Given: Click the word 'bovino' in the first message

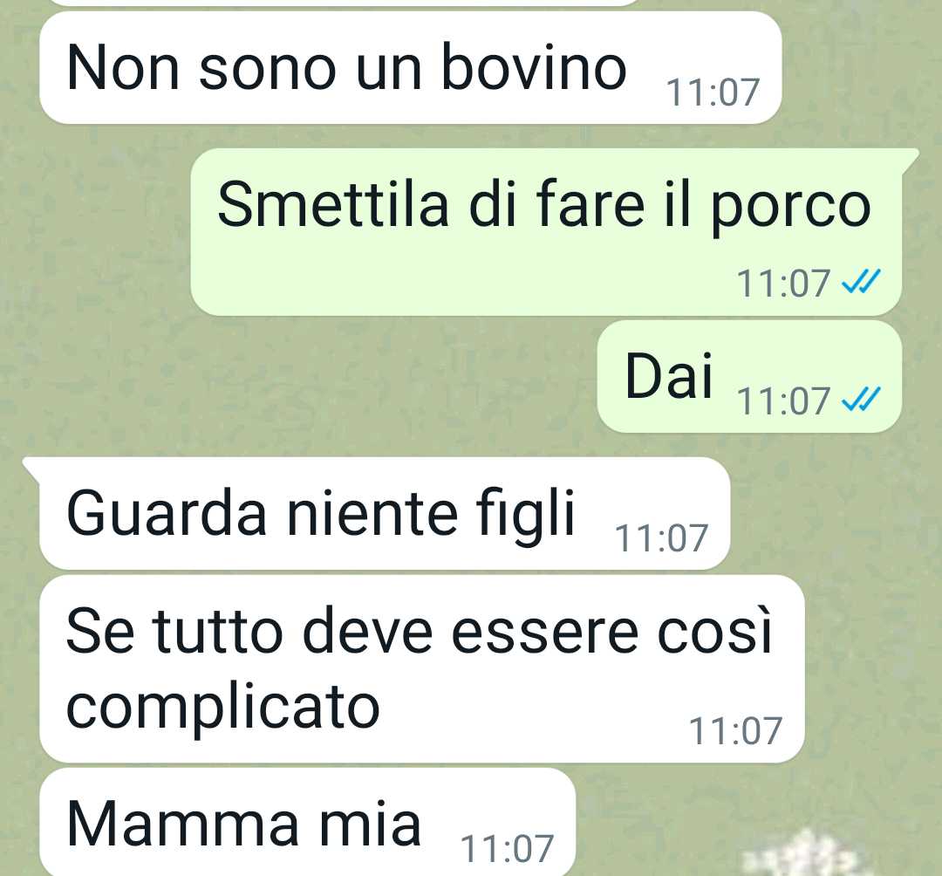Looking at the screenshot, I should [x=534, y=68].
